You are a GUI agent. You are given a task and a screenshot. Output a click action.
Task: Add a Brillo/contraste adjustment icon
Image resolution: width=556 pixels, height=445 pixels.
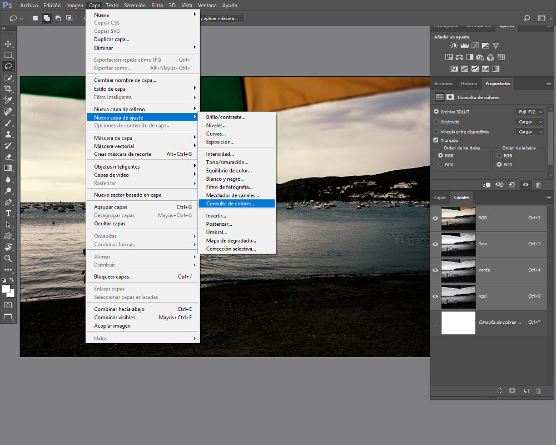click(453, 45)
